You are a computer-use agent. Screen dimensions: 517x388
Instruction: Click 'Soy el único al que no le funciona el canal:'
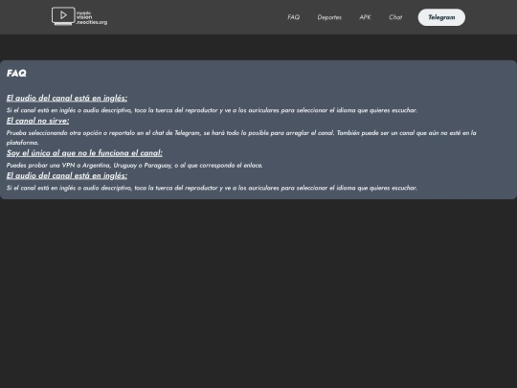tap(84, 153)
